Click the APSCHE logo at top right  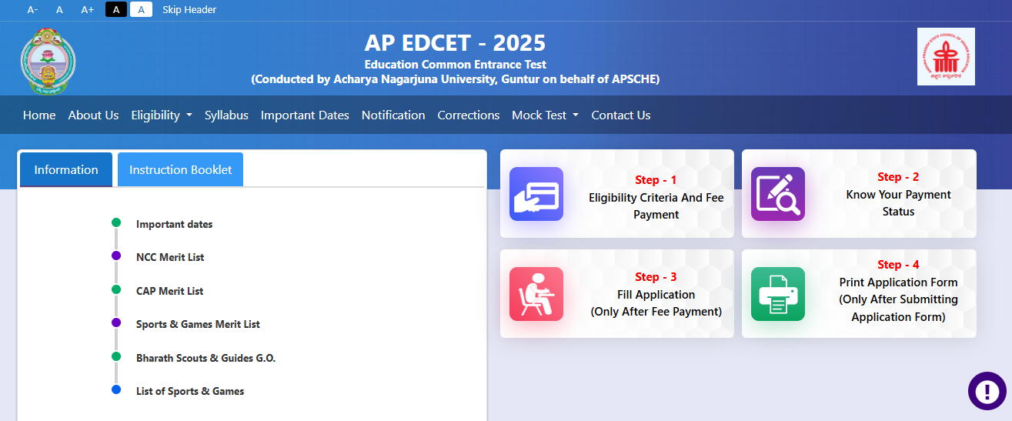coord(946,57)
